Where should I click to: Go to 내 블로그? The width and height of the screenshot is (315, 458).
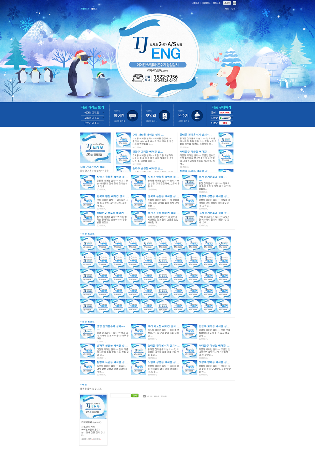tap(195, 3)
